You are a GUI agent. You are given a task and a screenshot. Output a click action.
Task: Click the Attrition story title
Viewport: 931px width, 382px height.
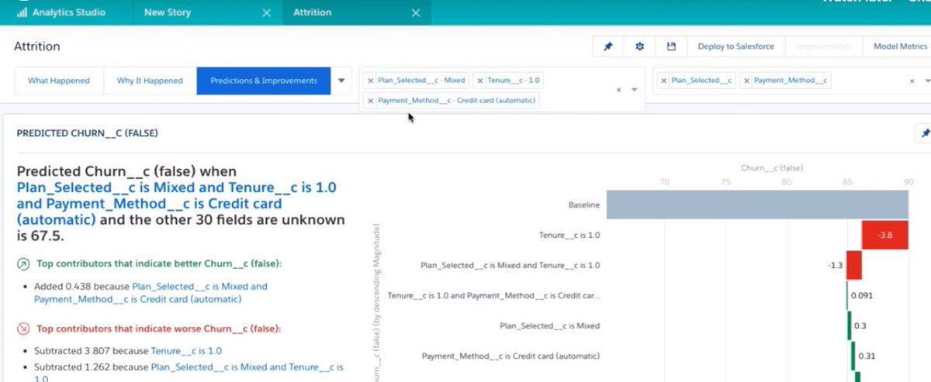coord(37,46)
